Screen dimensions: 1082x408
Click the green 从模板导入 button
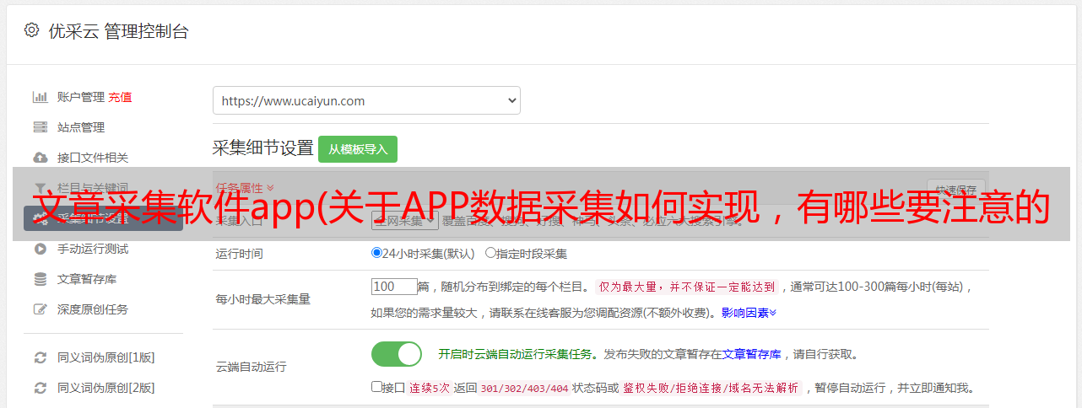pos(358,149)
